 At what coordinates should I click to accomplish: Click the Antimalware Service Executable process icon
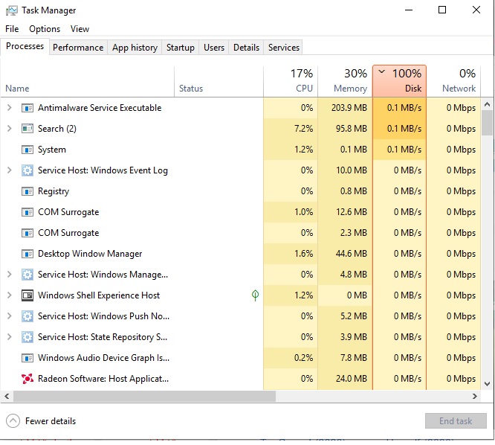(x=27, y=108)
